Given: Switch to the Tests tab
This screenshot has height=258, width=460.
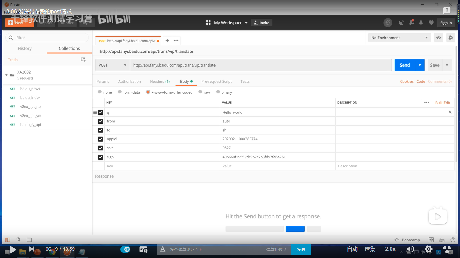Looking at the screenshot, I should (245, 81).
